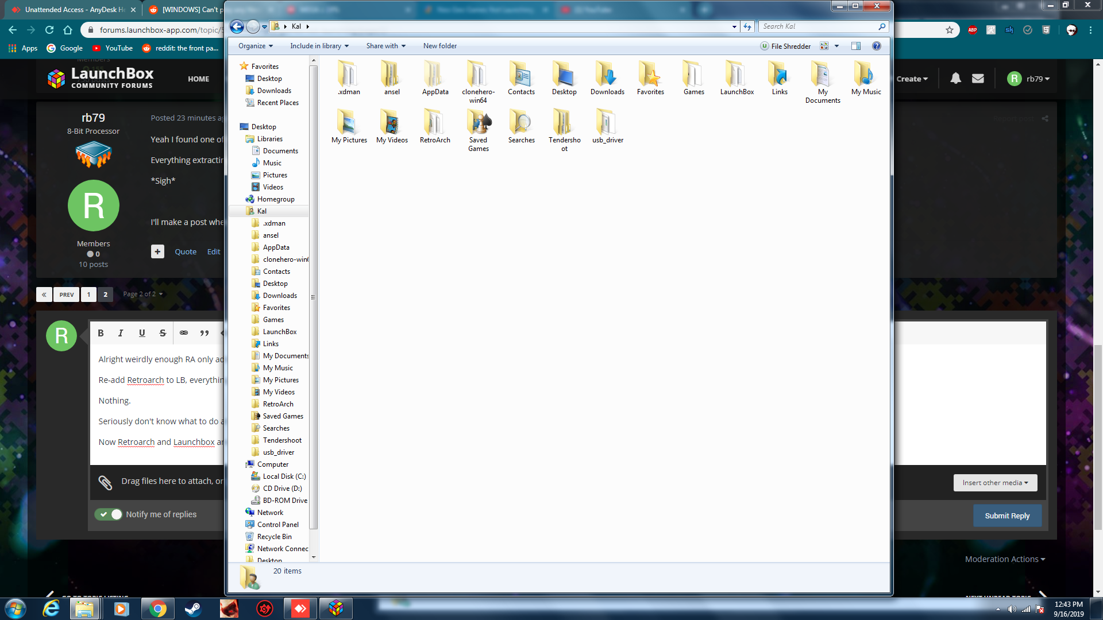The height and width of the screenshot is (620, 1103).
Task: Click the File Shredder toolbar button
Action: coord(785,46)
